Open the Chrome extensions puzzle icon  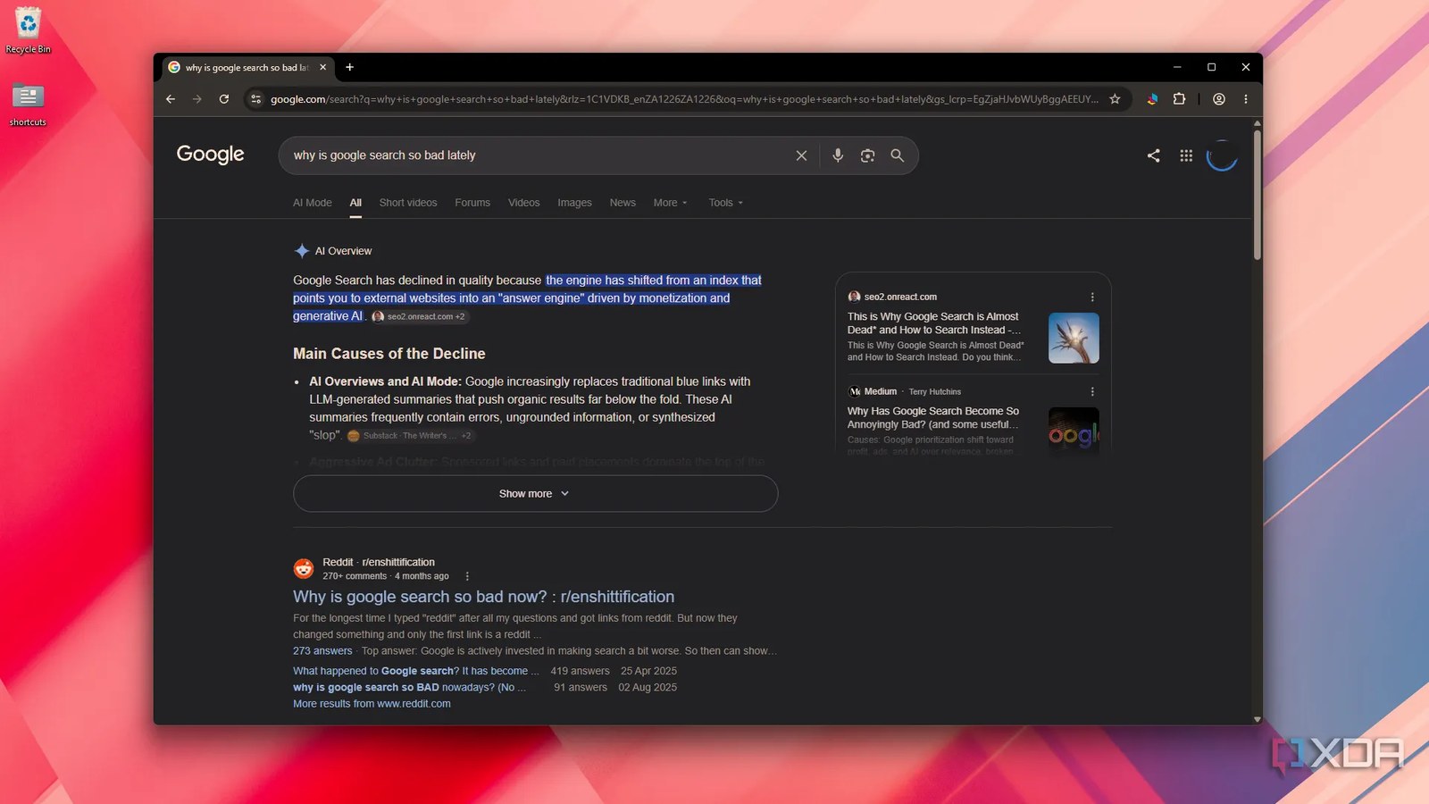pyautogui.click(x=1179, y=99)
